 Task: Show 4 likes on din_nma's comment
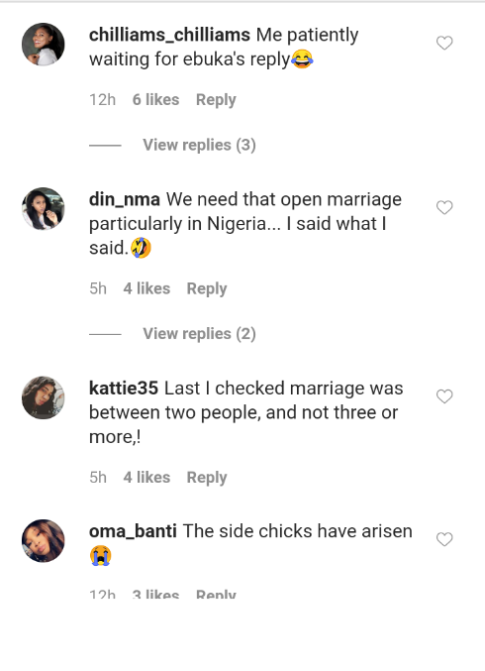[146, 288]
